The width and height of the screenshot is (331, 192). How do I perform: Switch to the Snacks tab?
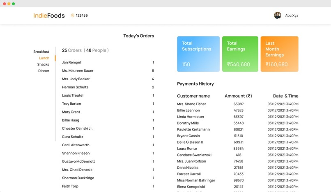click(43, 64)
